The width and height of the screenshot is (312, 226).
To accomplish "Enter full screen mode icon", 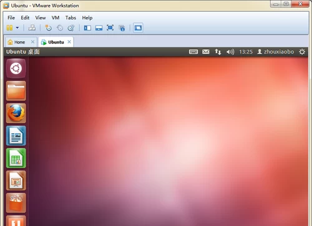I will [x=110, y=27].
